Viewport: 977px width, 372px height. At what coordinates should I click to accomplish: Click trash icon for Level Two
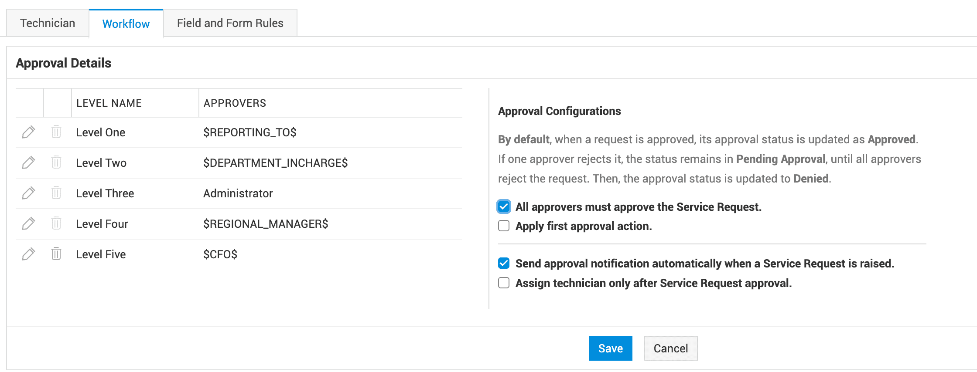pyautogui.click(x=56, y=162)
